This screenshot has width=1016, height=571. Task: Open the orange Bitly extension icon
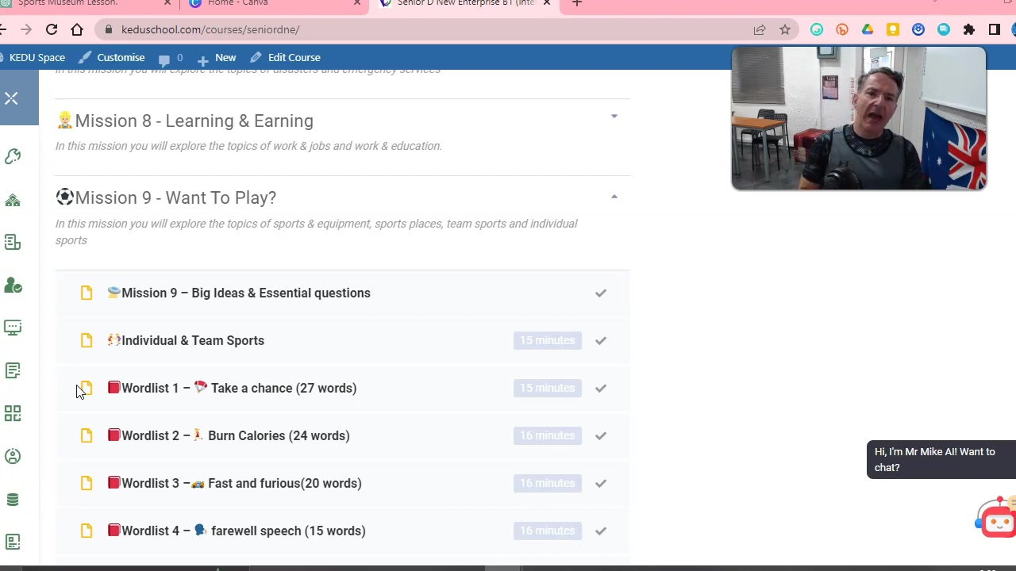point(842,29)
